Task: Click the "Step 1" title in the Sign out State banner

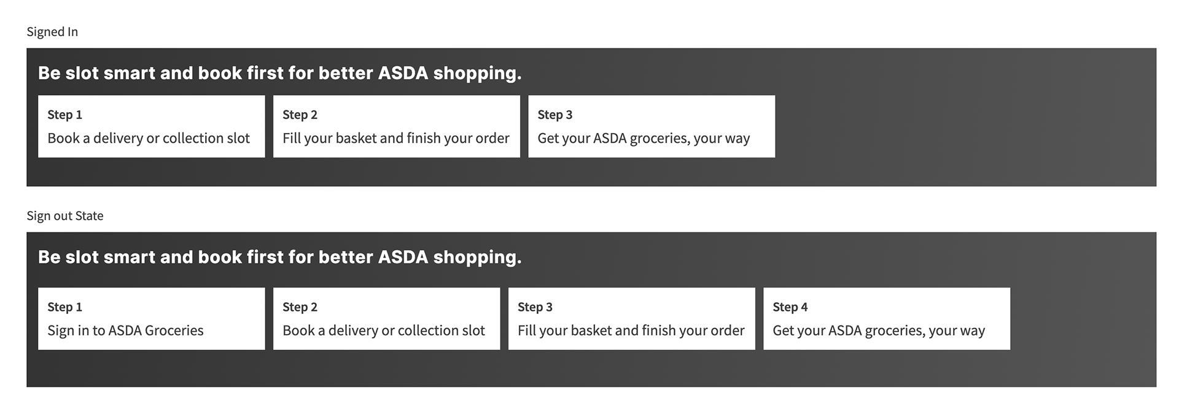Action: (x=64, y=307)
